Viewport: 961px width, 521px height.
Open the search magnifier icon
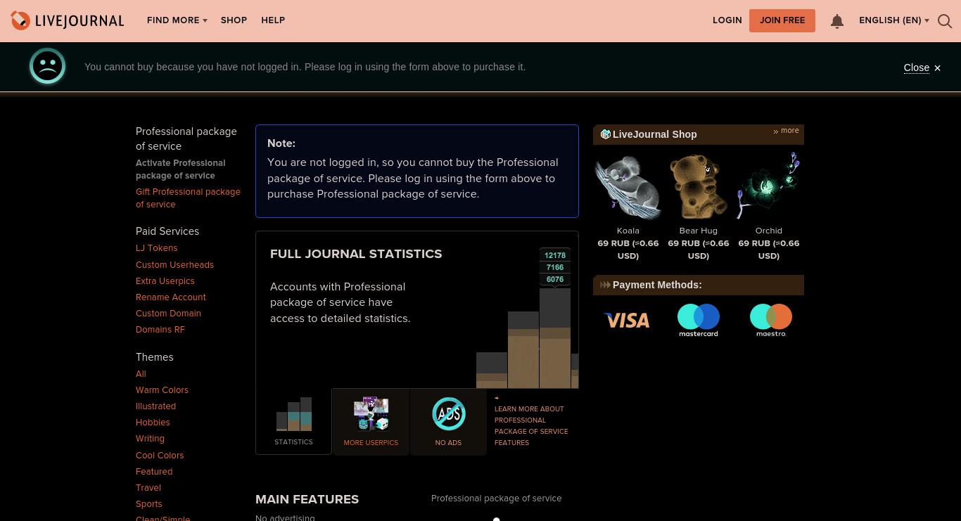pyautogui.click(x=945, y=21)
